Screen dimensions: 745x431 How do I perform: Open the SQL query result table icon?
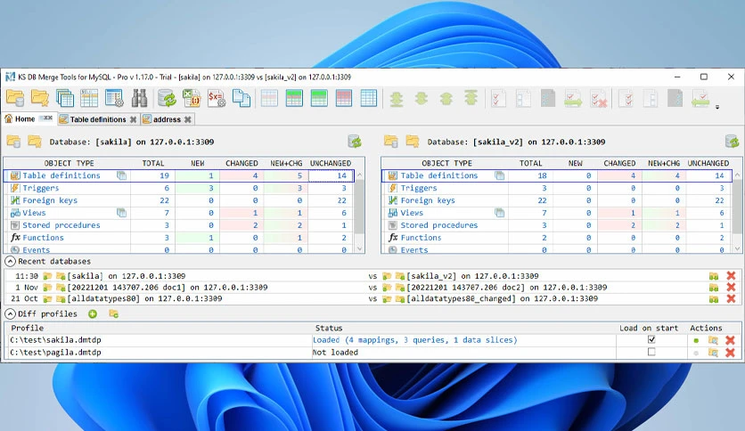89,98
